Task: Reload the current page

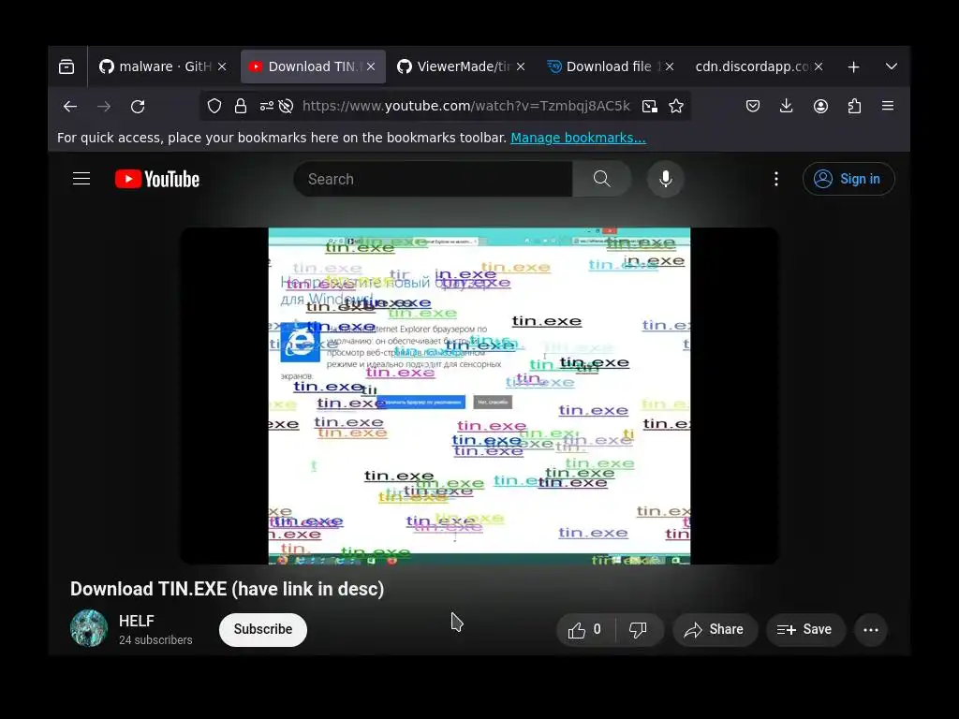Action: tap(138, 107)
